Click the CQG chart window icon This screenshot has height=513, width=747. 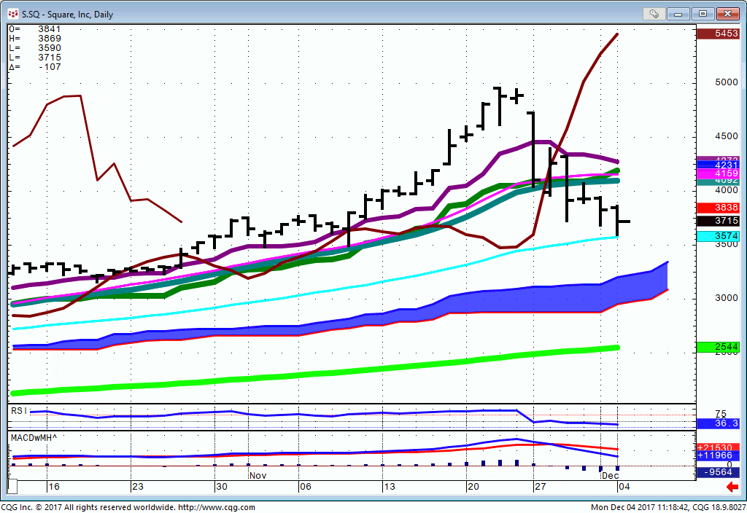[12, 14]
